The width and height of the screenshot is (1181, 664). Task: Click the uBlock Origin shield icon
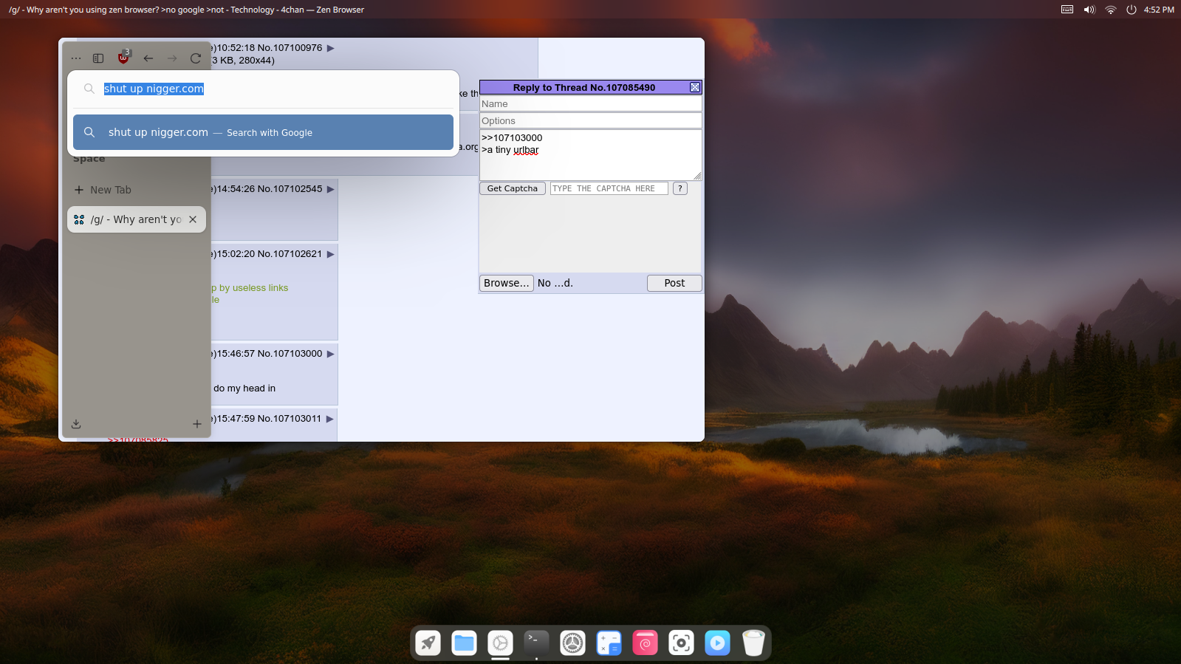point(123,58)
